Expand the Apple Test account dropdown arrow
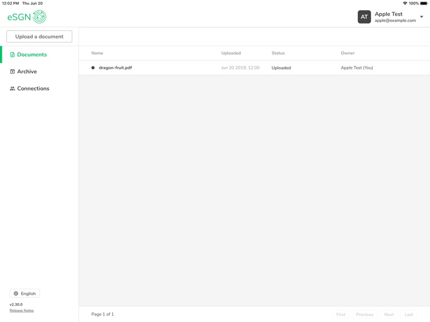Viewport: 430px width, 322px height. click(x=421, y=17)
